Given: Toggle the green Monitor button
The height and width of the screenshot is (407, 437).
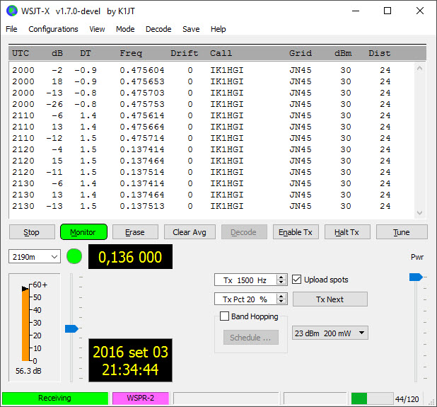Looking at the screenshot, I should pos(83,232).
